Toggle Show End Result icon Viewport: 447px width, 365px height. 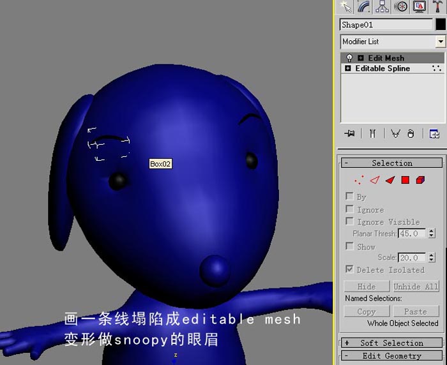pos(372,133)
